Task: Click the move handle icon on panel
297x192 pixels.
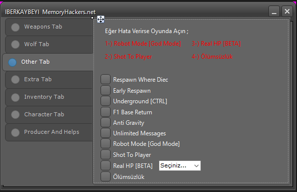Action: [x=101, y=19]
